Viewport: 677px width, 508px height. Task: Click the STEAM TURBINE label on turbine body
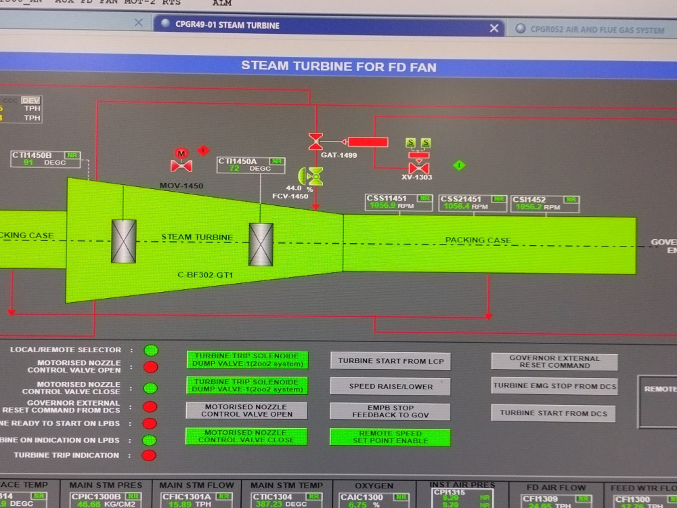click(197, 236)
